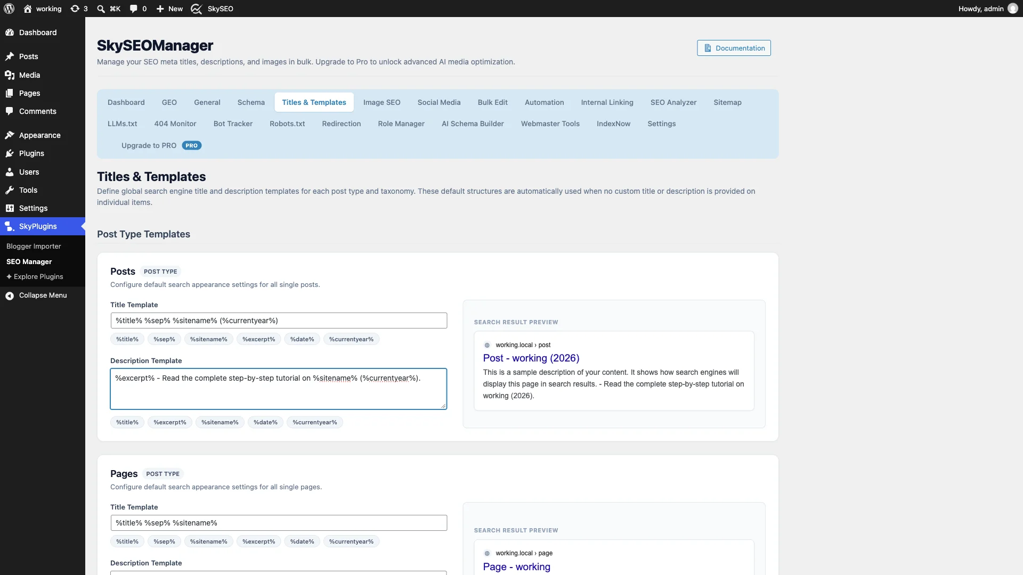Switch to the Schema tab
1023x575 pixels.
pyautogui.click(x=251, y=102)
